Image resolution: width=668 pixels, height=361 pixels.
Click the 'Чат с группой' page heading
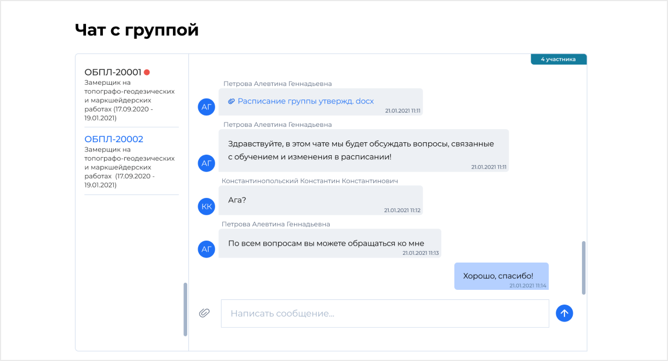(137, 30)
